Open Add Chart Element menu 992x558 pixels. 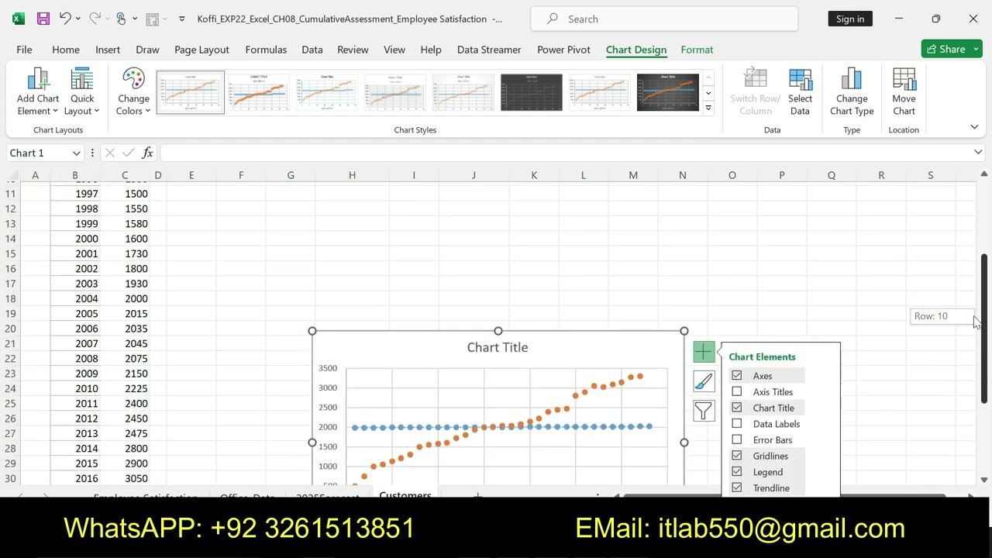click(x=37, y=92)
